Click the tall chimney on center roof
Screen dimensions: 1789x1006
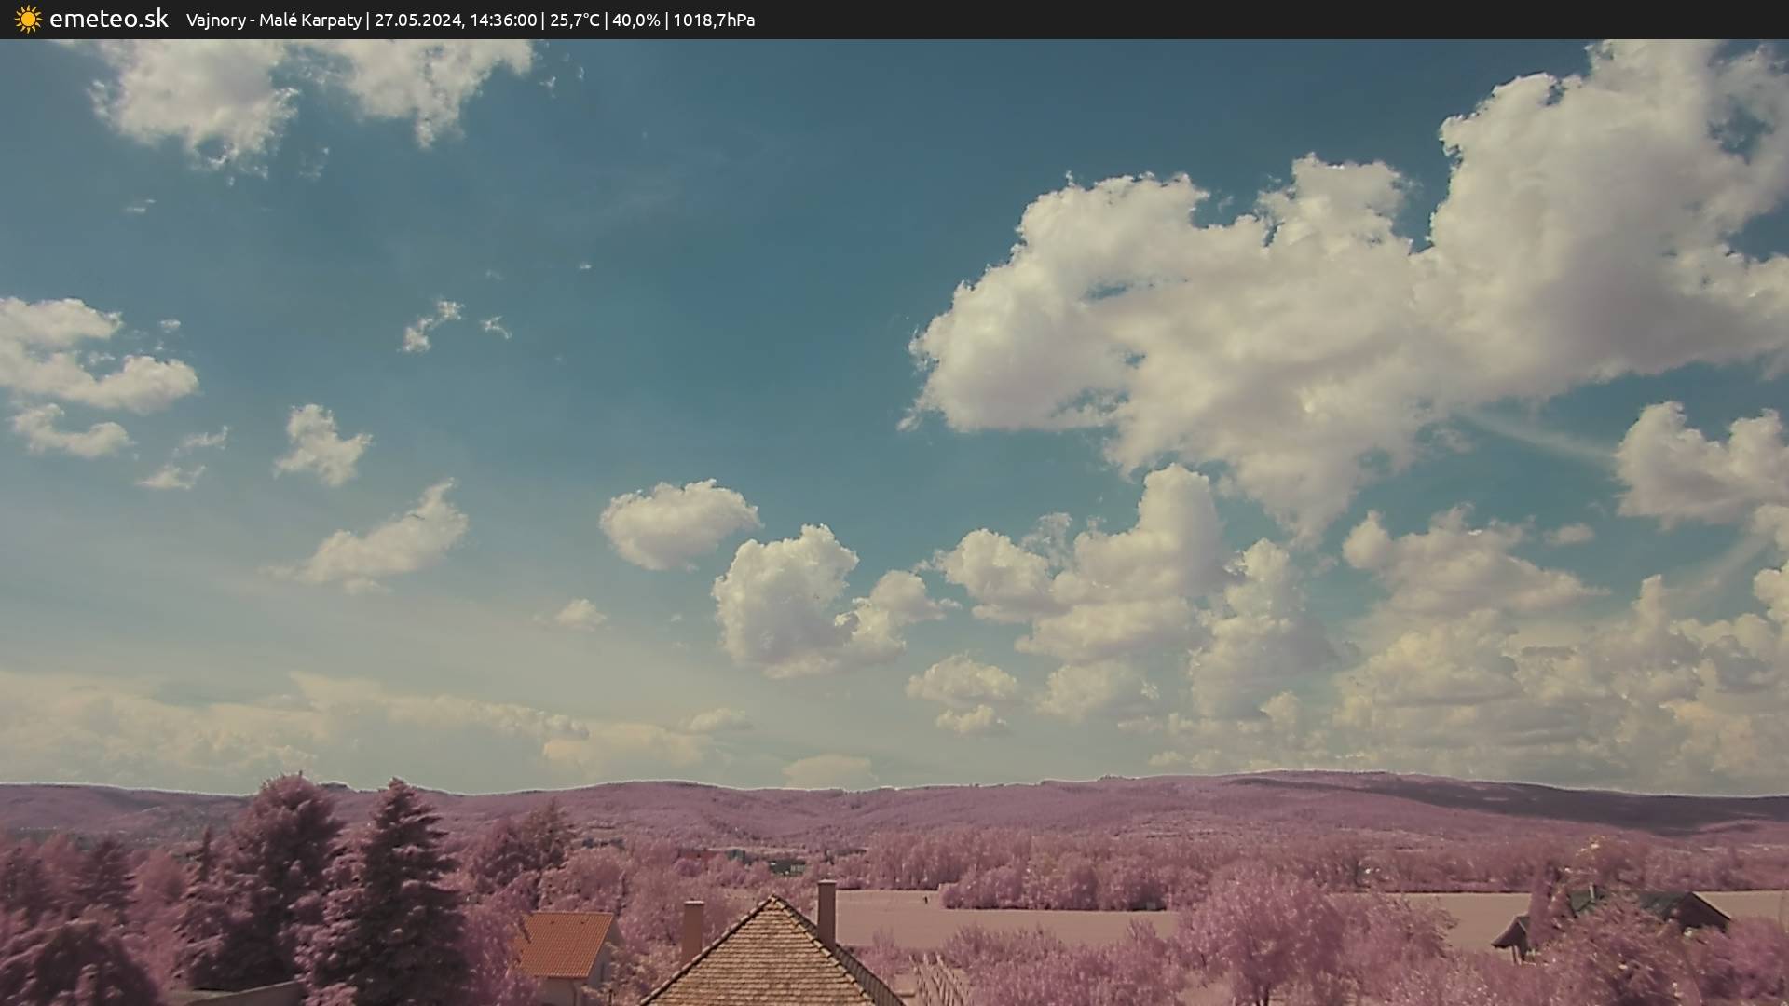click(x=826, y=911)
